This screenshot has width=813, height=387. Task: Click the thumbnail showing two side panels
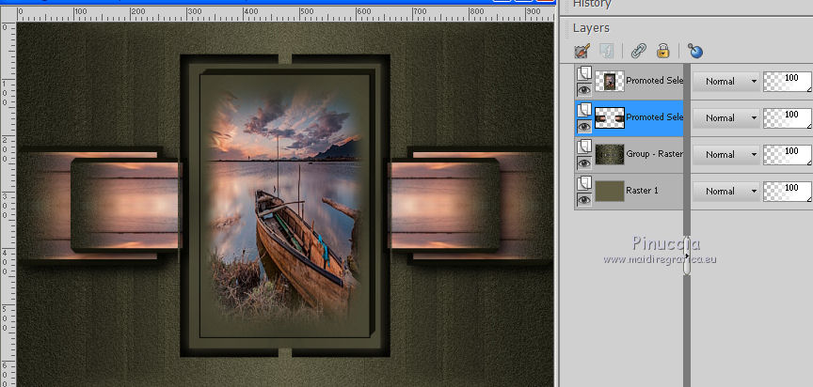click(x=609, y=118)
